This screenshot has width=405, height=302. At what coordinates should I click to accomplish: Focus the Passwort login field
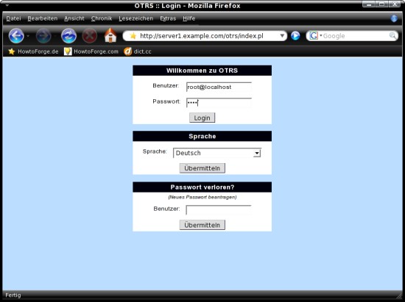click(x=219, y=103)
